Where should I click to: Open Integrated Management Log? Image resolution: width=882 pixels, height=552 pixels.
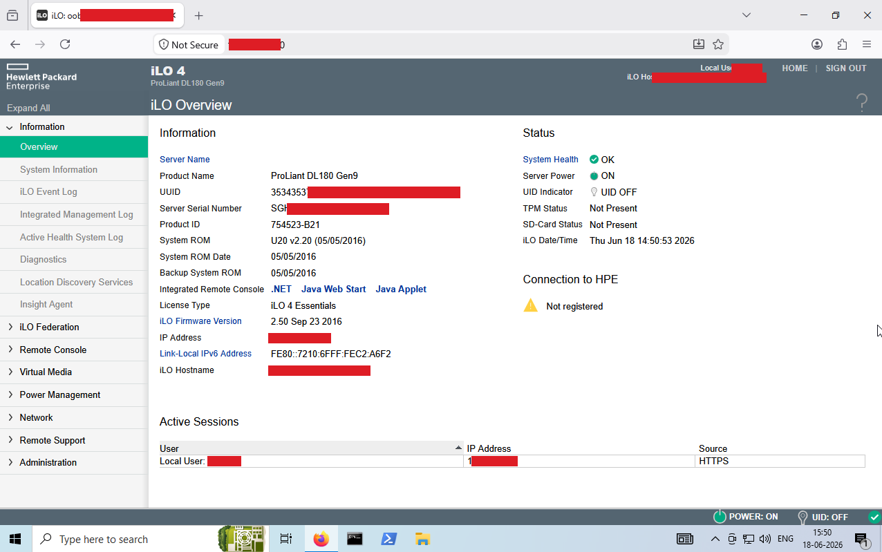point(77,214)
